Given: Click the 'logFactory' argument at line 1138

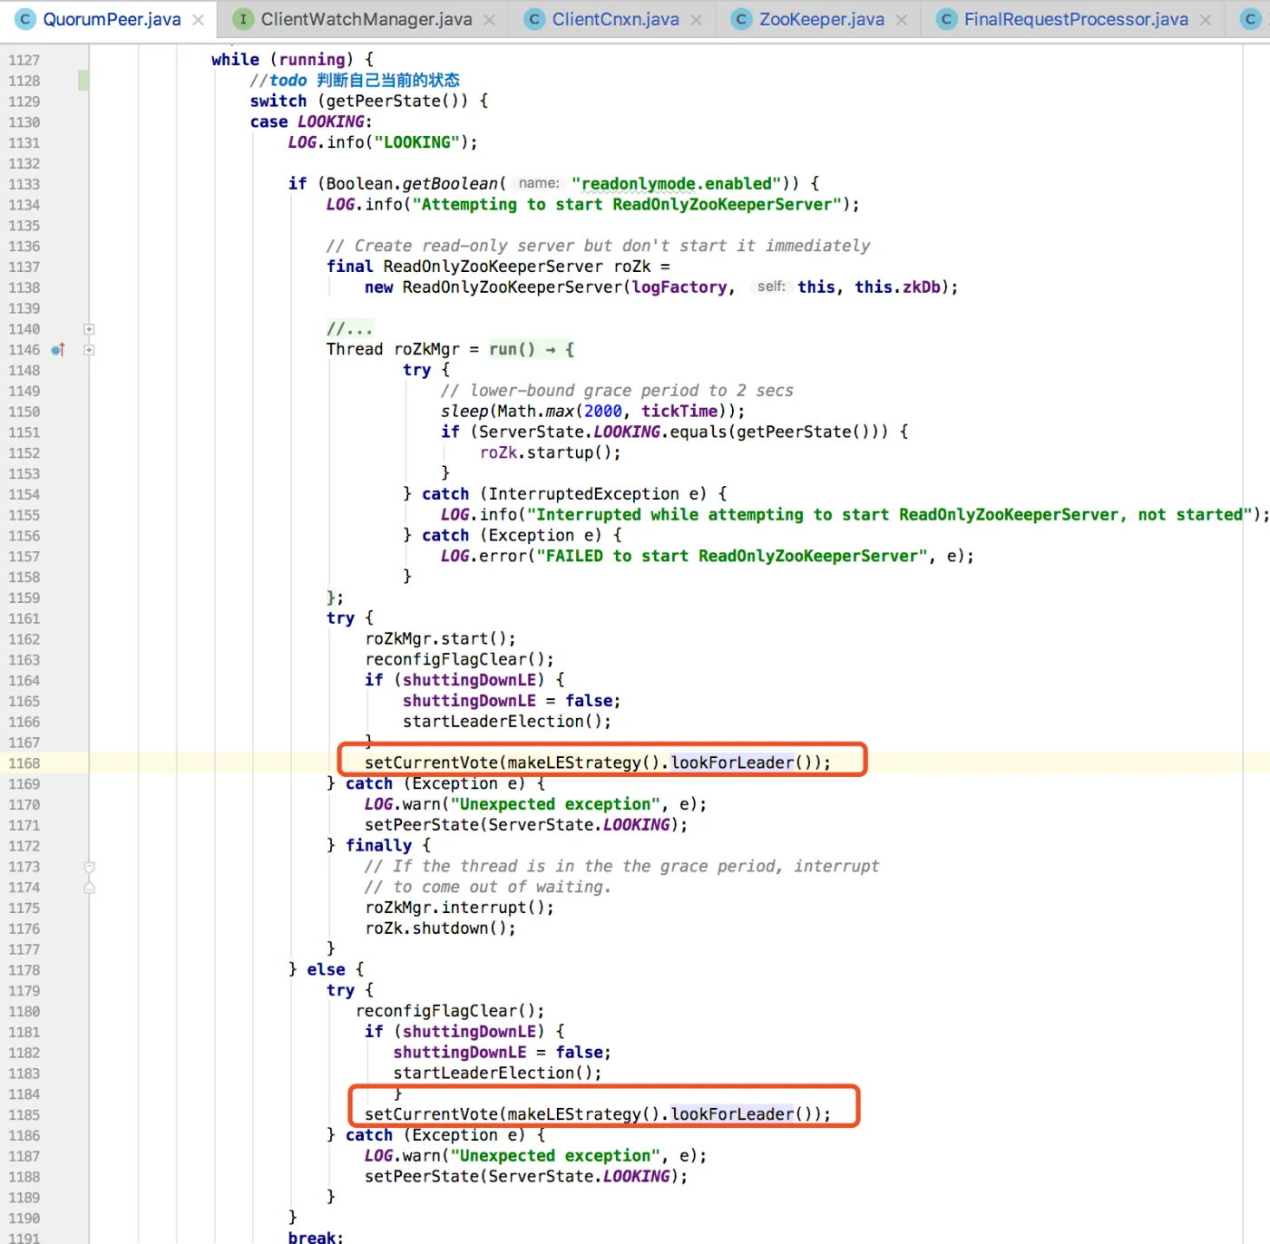Looking at the screenshot, I should pos(679,287).
